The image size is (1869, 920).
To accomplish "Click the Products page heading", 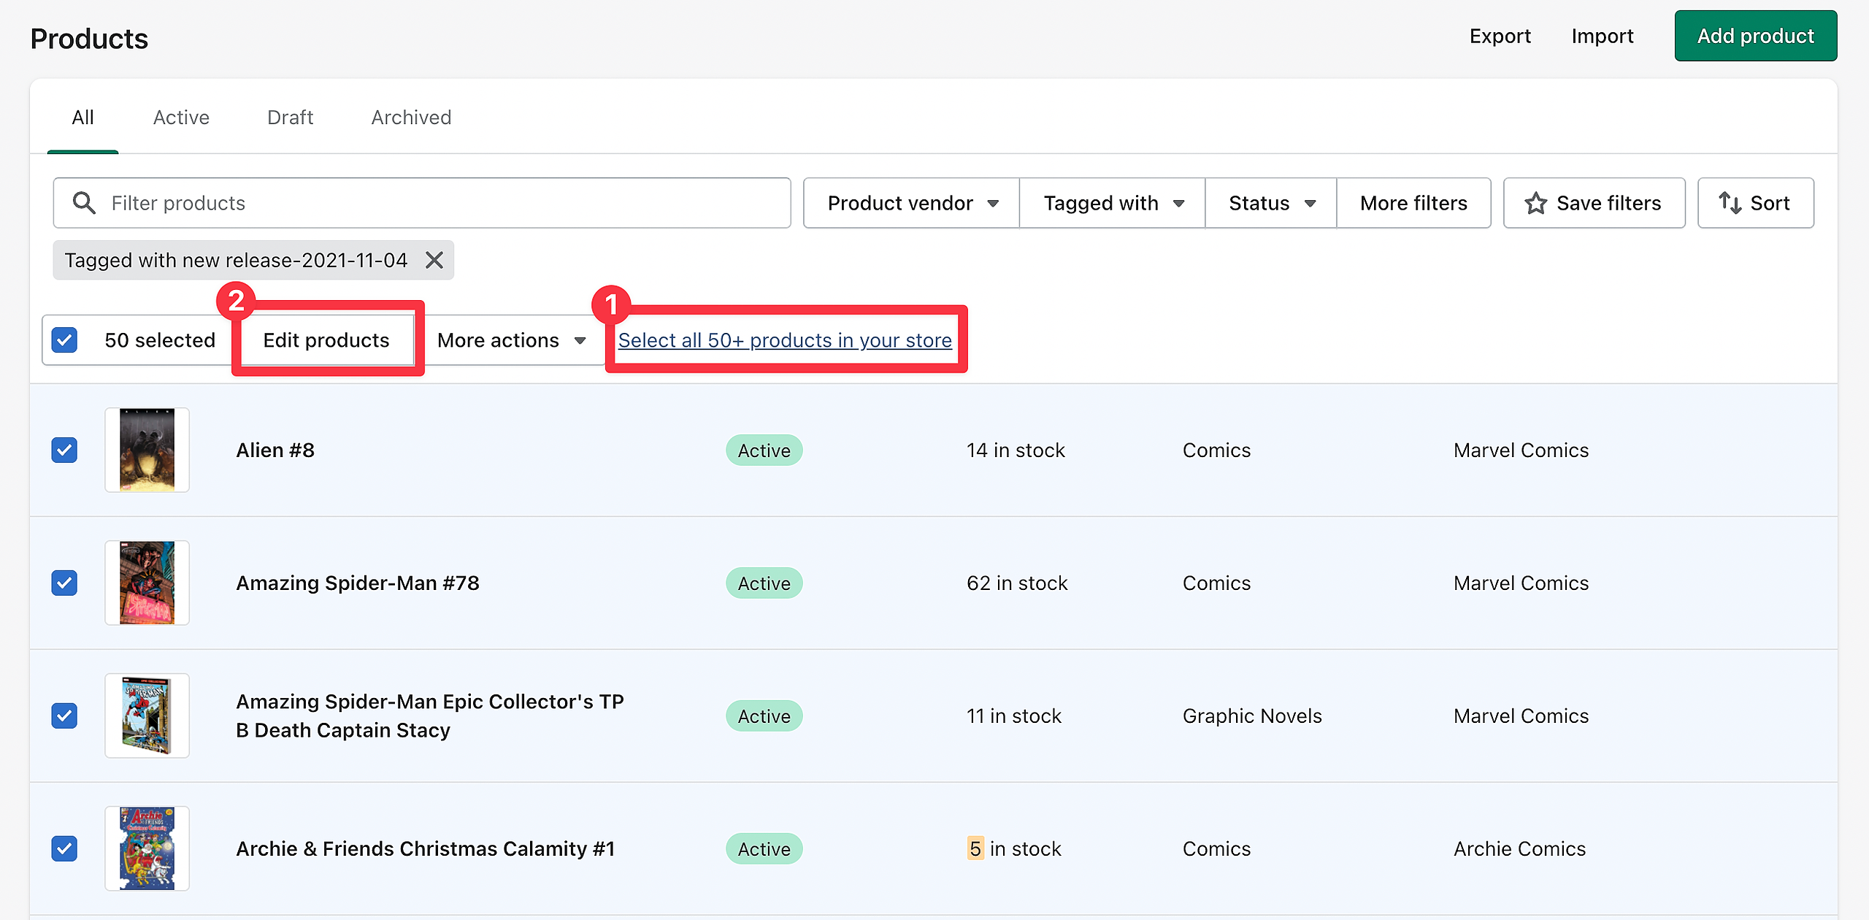I will click(x=89, y=39).
